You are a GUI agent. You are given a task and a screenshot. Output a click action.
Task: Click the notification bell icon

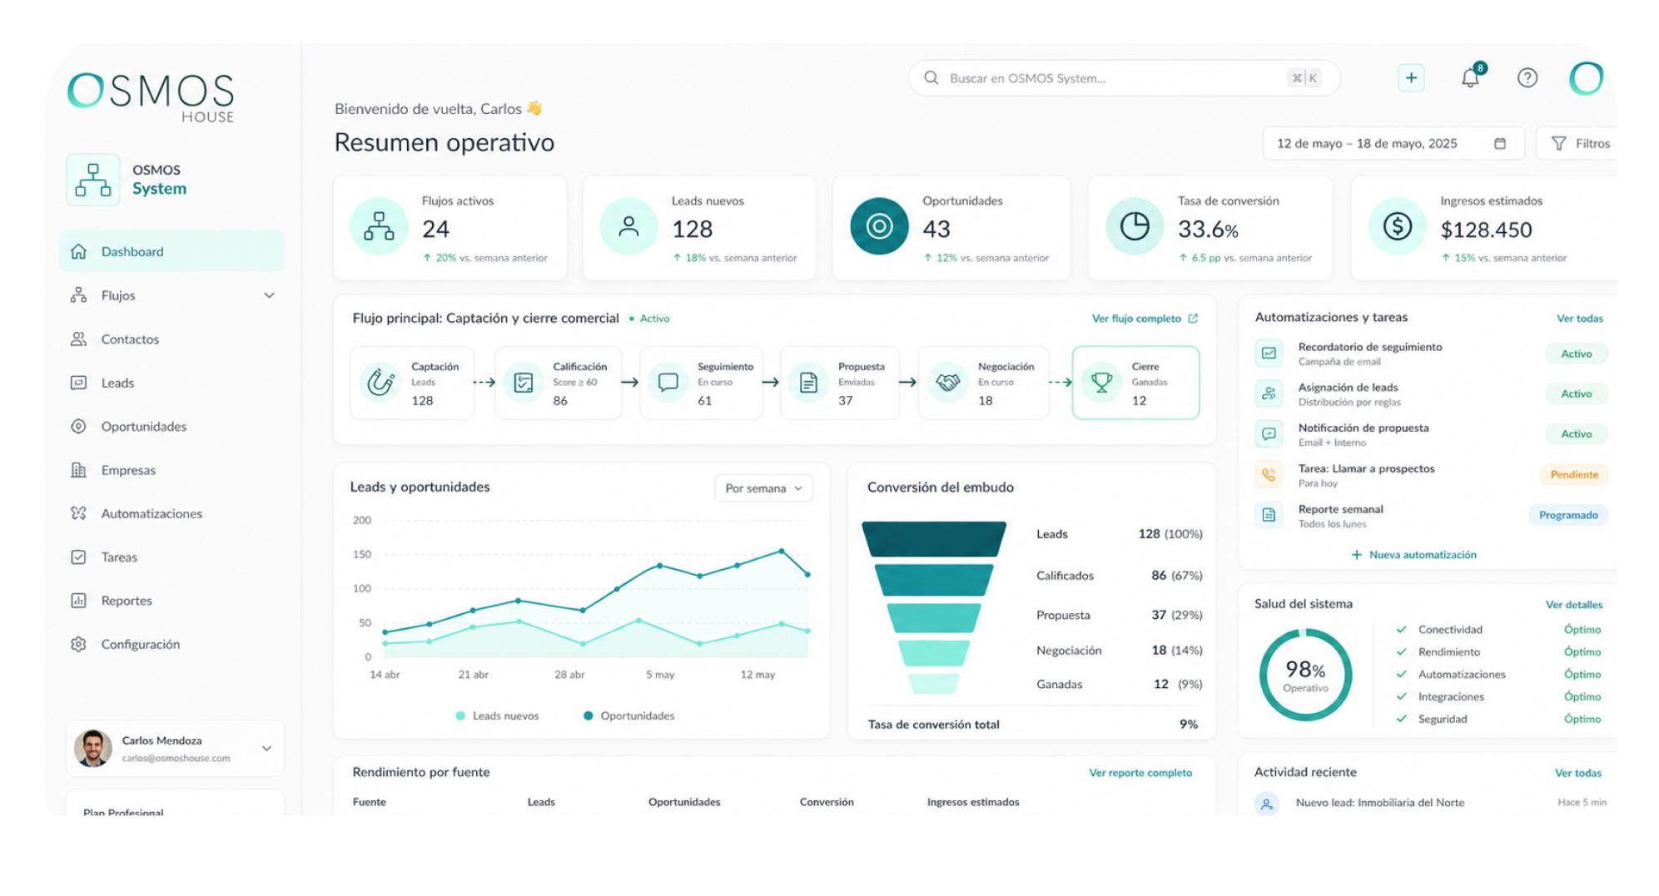click(1470, 77)
